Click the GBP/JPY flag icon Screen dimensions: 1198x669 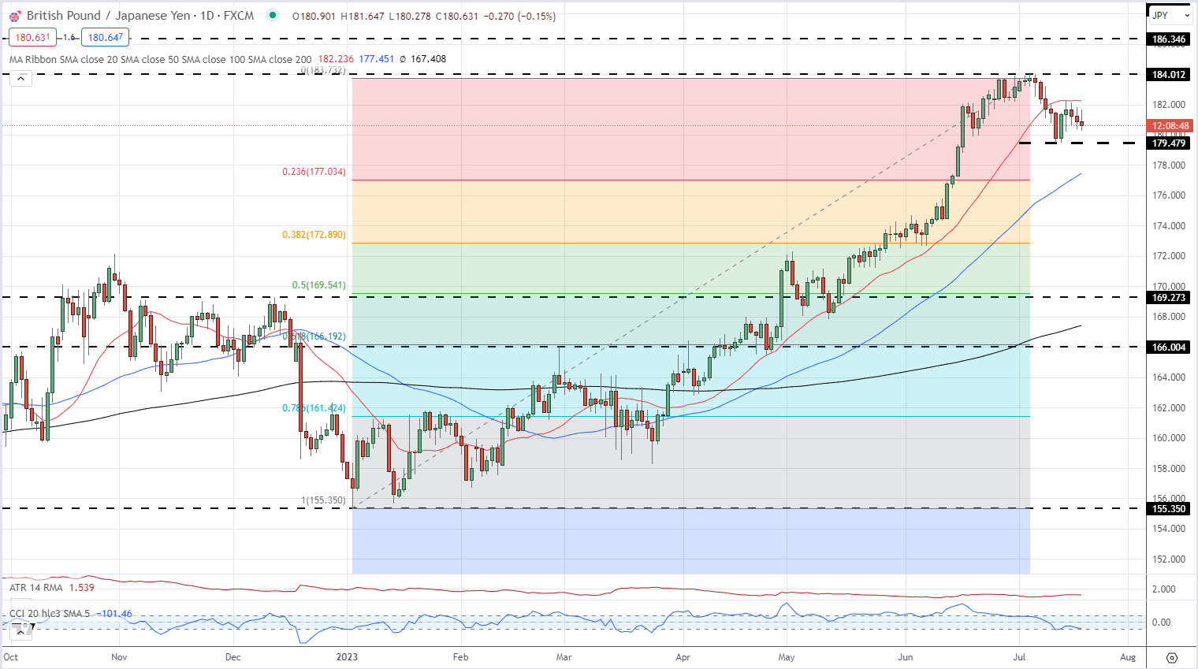coord(15,16)
